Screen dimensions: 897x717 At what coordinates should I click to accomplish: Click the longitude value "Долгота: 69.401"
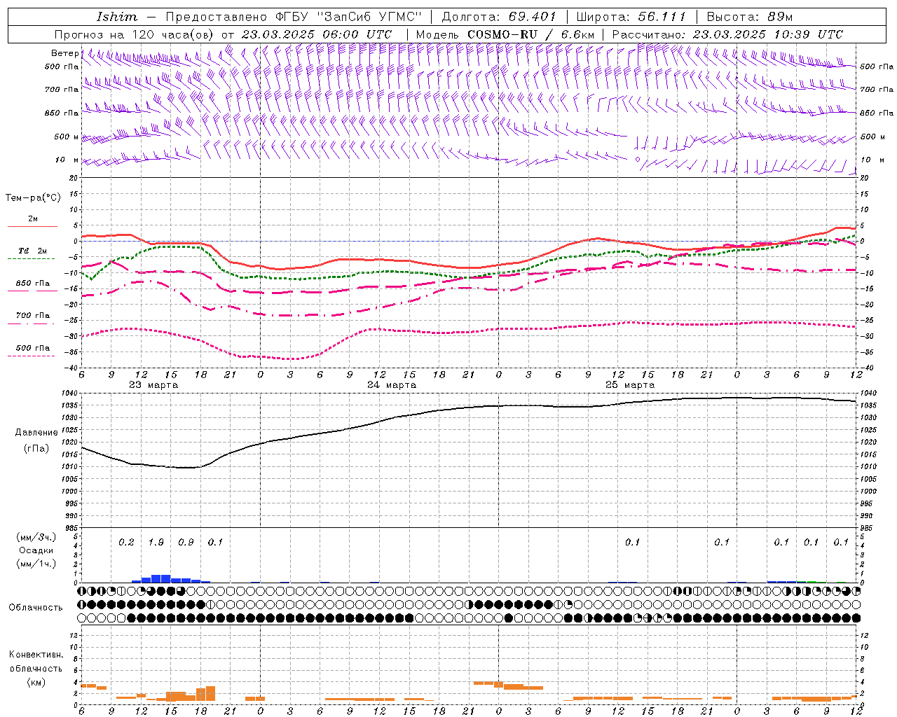[x=499, y=17]
